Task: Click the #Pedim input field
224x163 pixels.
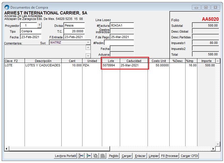Action: pos(119,43)
